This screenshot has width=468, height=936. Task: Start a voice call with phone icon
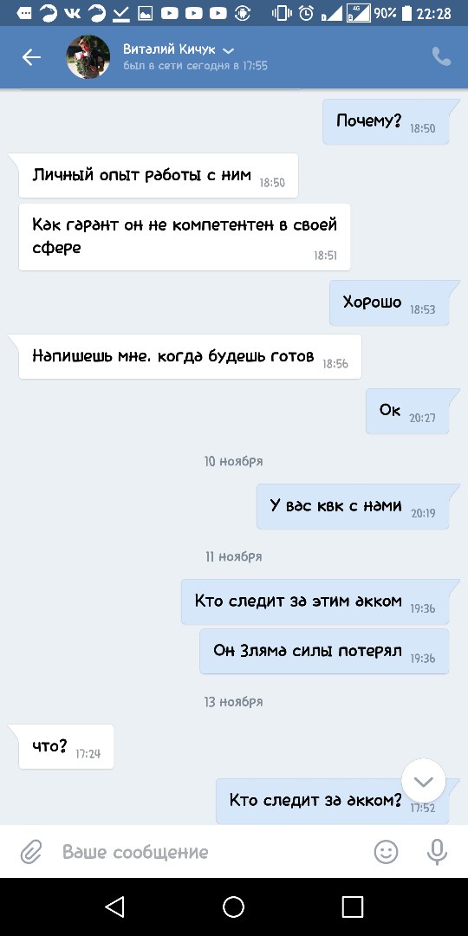coord(441,56)
